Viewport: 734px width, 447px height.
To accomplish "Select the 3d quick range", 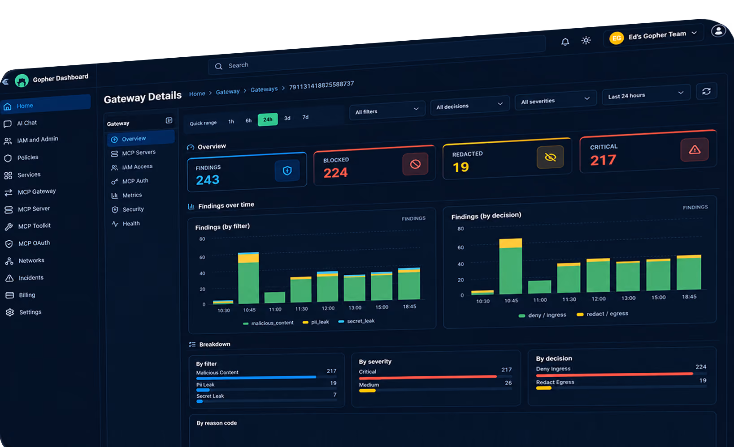I will [x=287, y=118].
